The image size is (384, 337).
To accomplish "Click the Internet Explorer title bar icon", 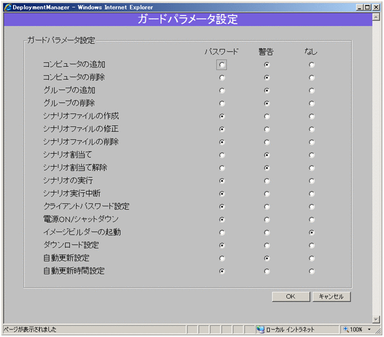I will coord(8,7).
